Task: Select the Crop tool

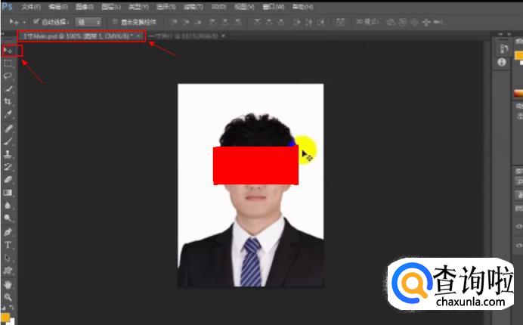Action: (x=8, y=101)
